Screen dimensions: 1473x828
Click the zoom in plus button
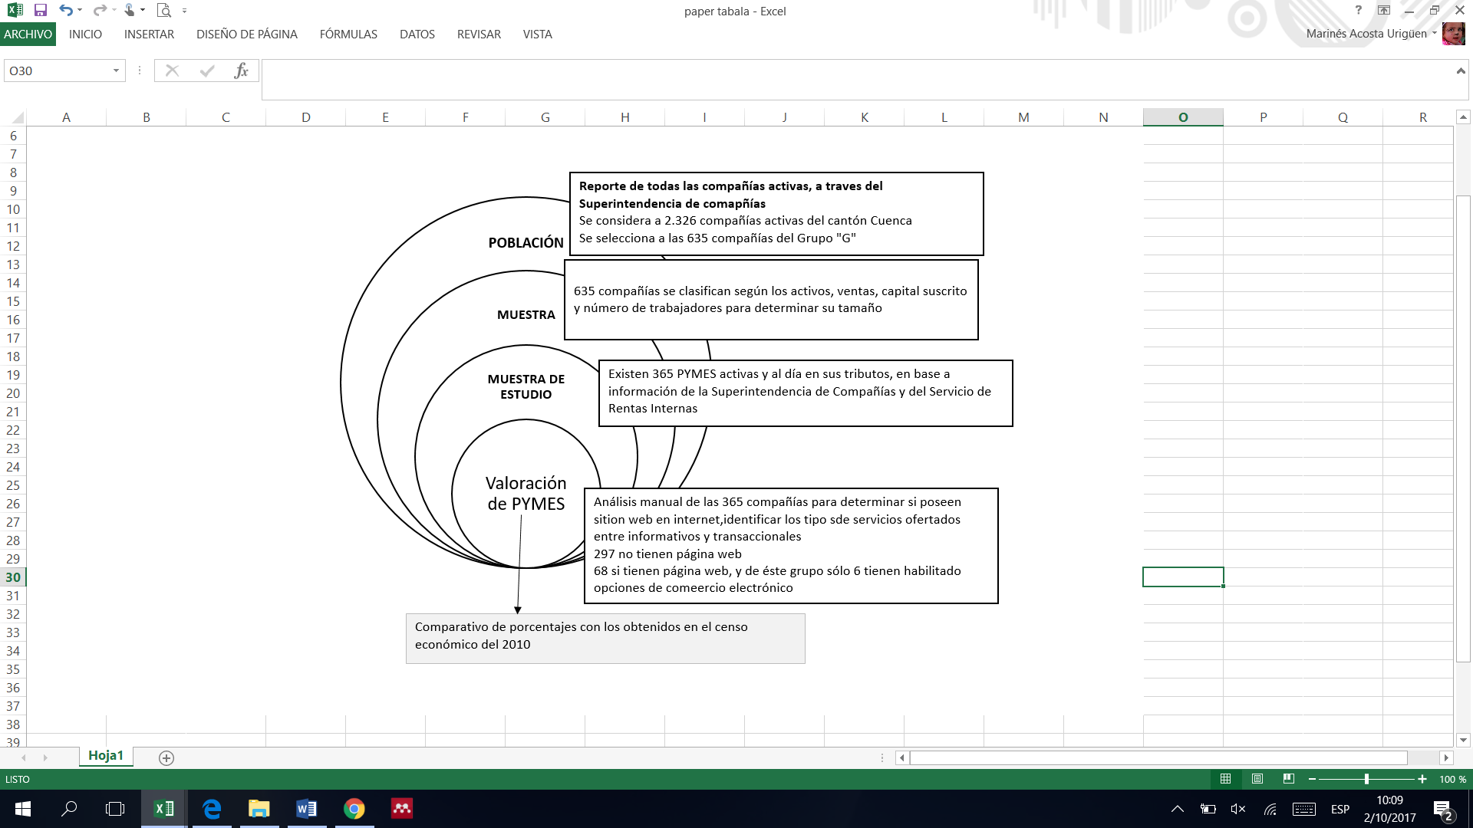1422,779
